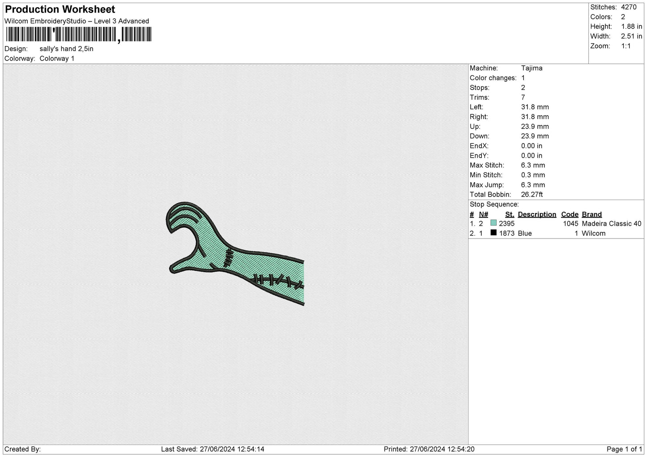Click the Left value 31.8 mm
Image resolution: width=647 pixels, height=457 pixels.
pyautogui.click(x=535, y=107)
